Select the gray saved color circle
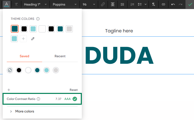 (56, 70)
